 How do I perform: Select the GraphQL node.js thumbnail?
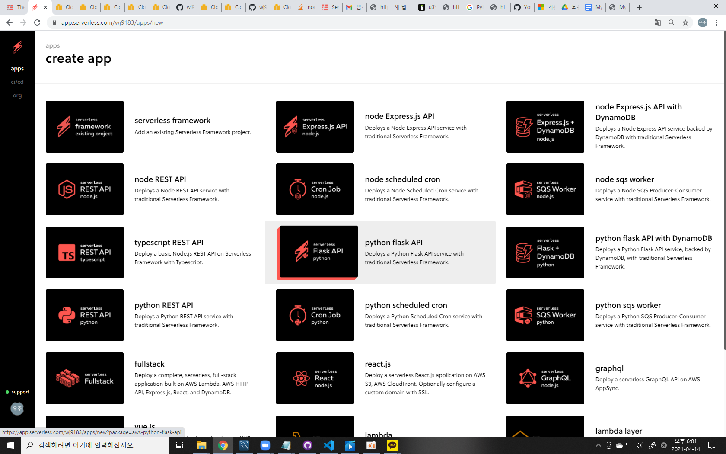(545, 378)
